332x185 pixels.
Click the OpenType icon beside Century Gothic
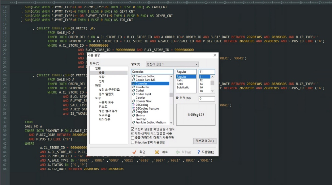pyautogui.click(x=133, y=76)
